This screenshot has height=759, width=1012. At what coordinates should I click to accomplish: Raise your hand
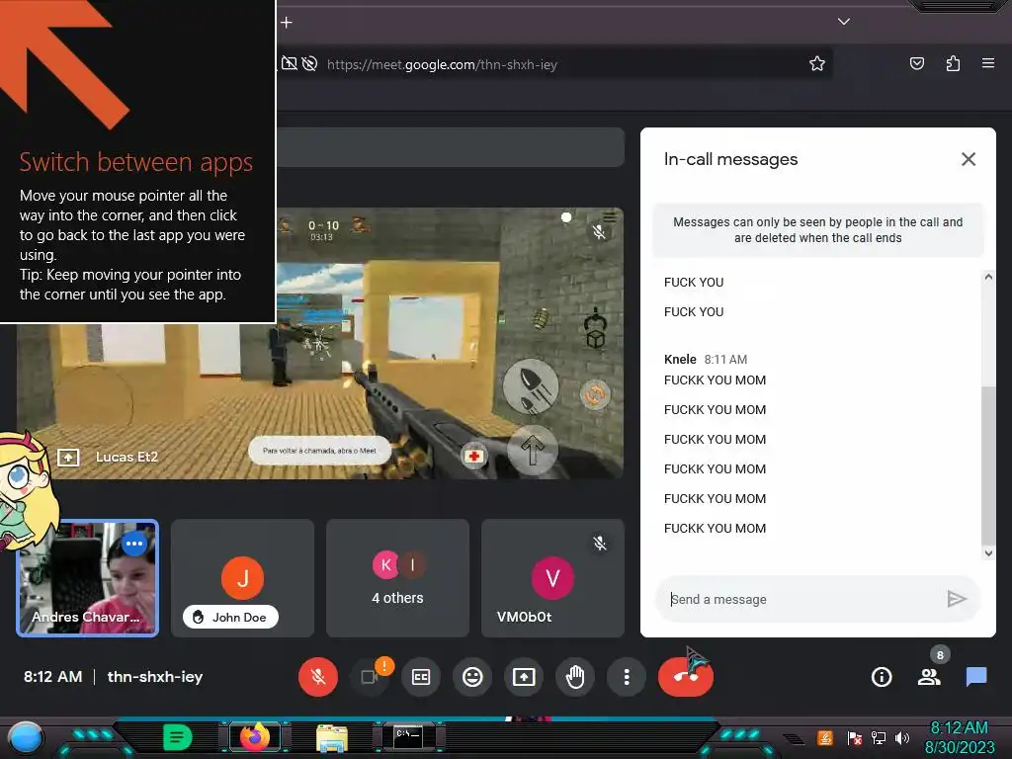click(575, 676)
